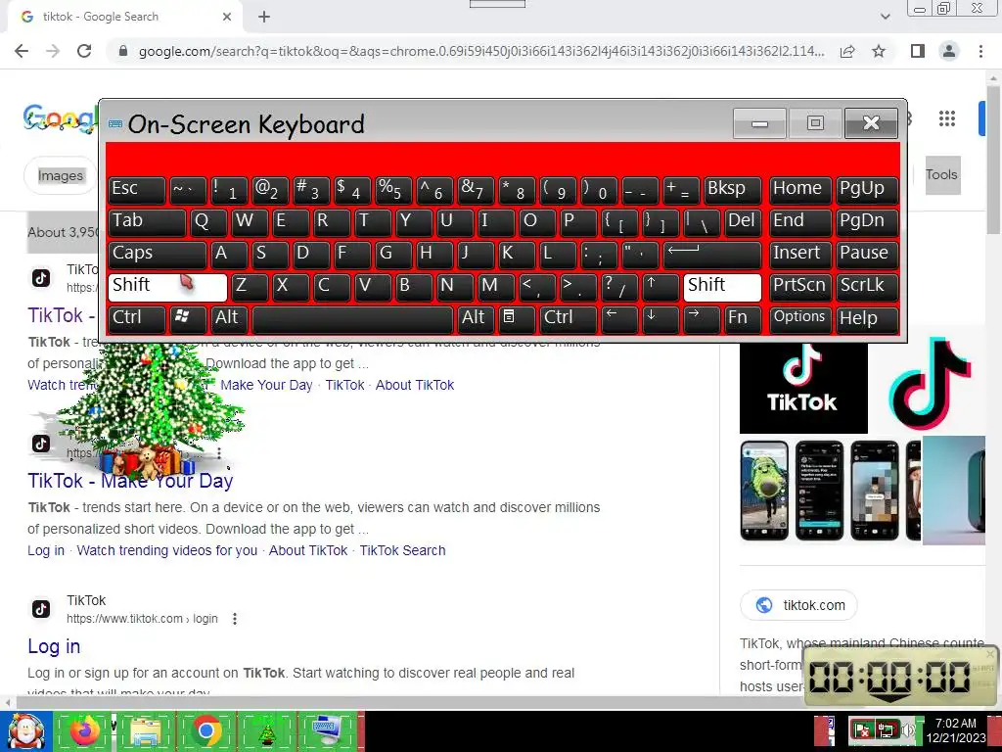Open the About TikTok link beside Make Your Day
Screen dimensions: 1002x752
(415, 385)
